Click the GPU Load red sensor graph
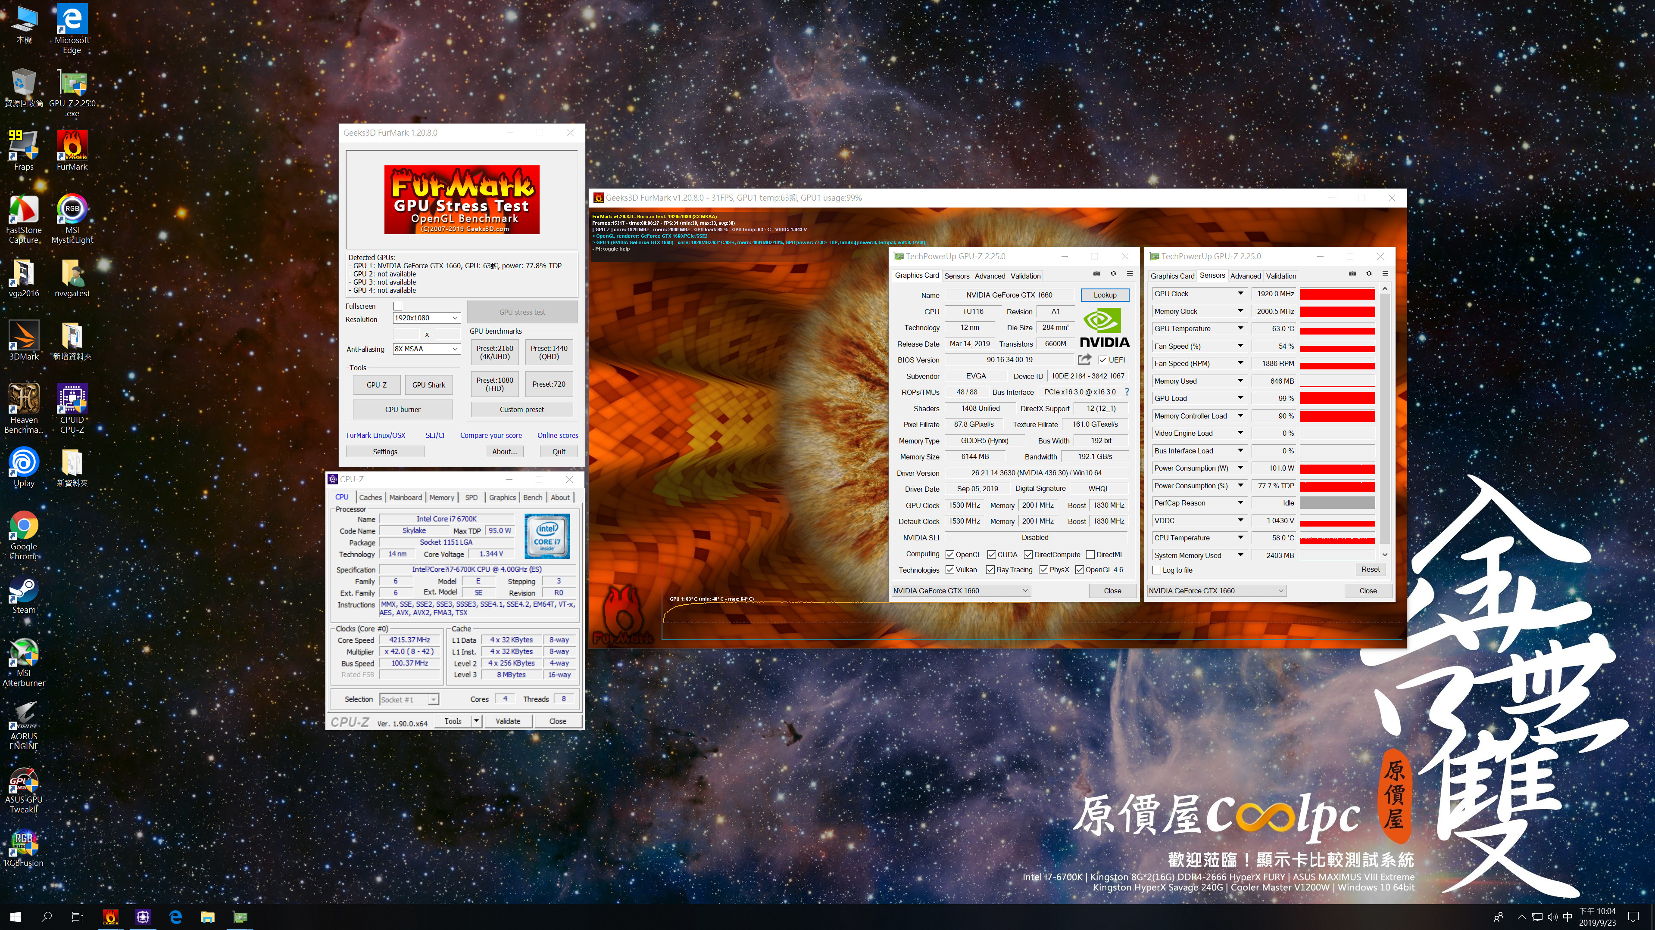The height and width of the screenshot is (930, 1655). (1337, 399)
